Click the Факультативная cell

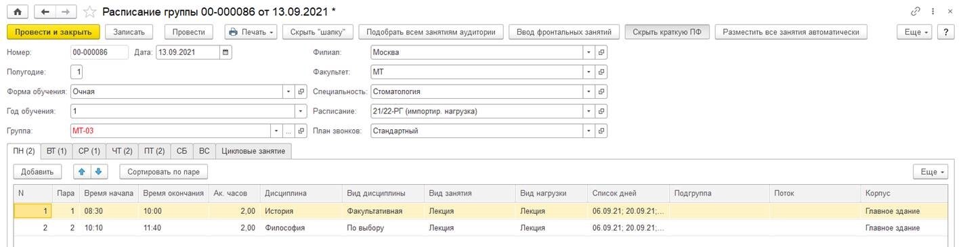click(x=383, y=211)
